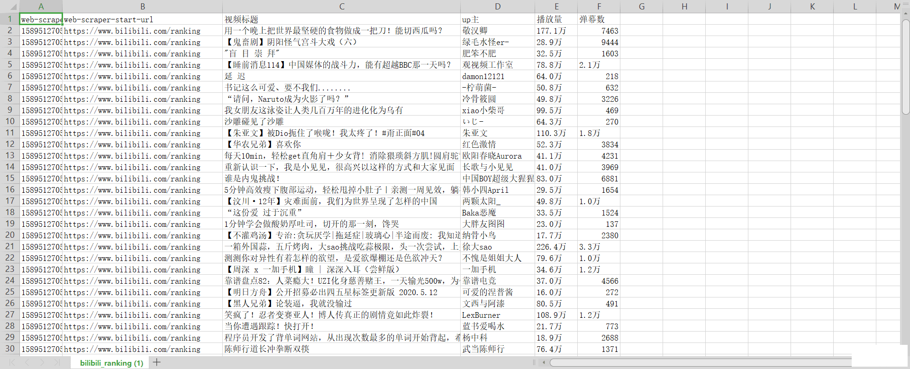Select cell containing 蓝书爱喝水
This screenshot has width=910, height=369.
tap(498, 326)
